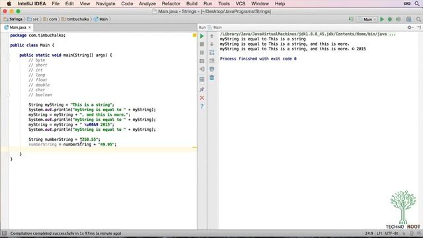This screenshot has height=238, width=423.
Task: Select the Main tab in Run panel
Action: [x=215, y=28]
